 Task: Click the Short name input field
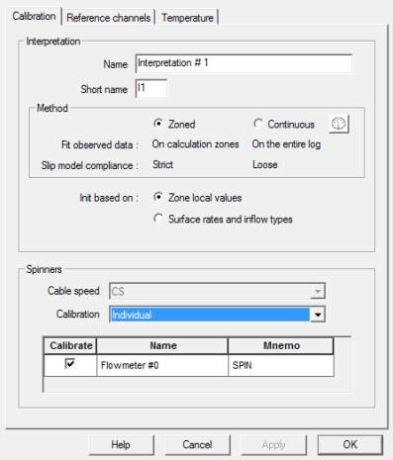[x=151, y=88]
